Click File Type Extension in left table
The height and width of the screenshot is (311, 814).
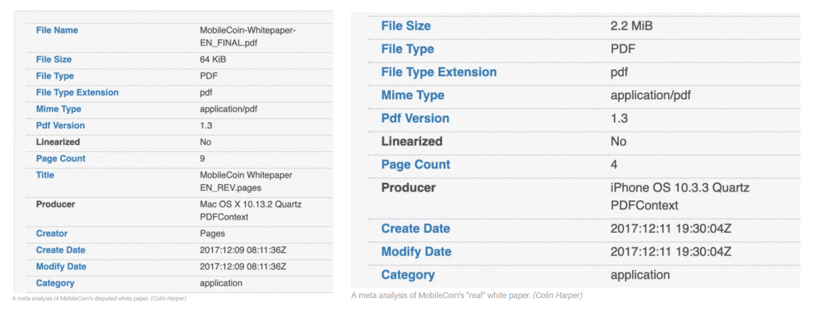point(77,93)
